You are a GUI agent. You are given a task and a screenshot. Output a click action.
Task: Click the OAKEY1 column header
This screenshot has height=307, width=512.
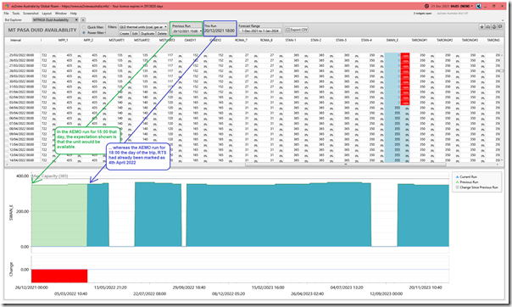coord(190,40)
